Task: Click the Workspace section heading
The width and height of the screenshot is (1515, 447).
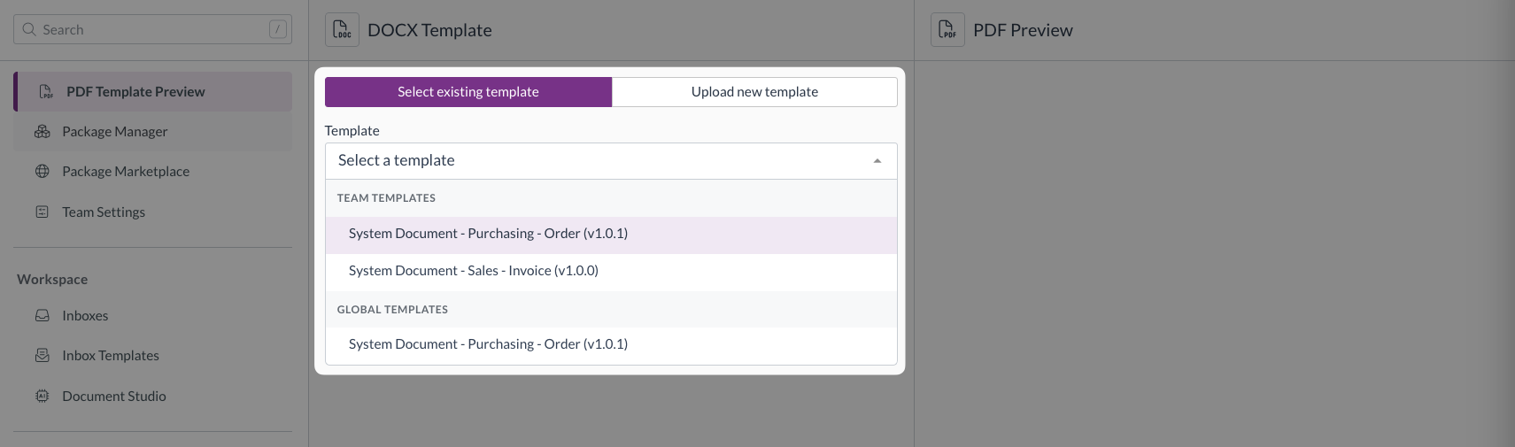Action: (52, 280)
